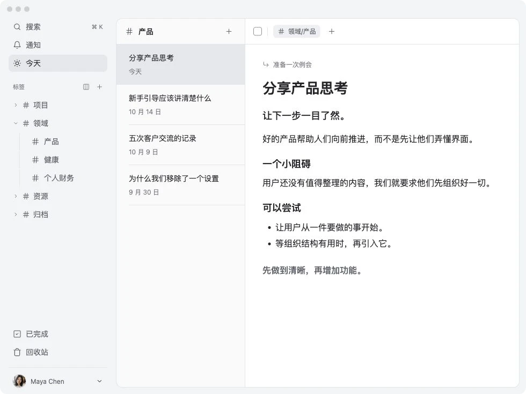Image resolution: width=526 pixels, height=394 pixels.
Task: Collapse the 领域 tag group
Action: [16, 123]
